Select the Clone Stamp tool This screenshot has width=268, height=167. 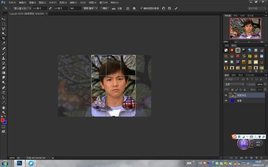click(x=4, y=58)
